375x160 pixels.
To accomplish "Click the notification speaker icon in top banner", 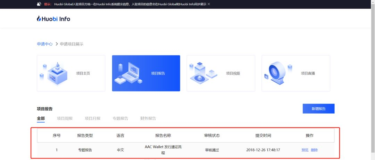I will 39,4.
